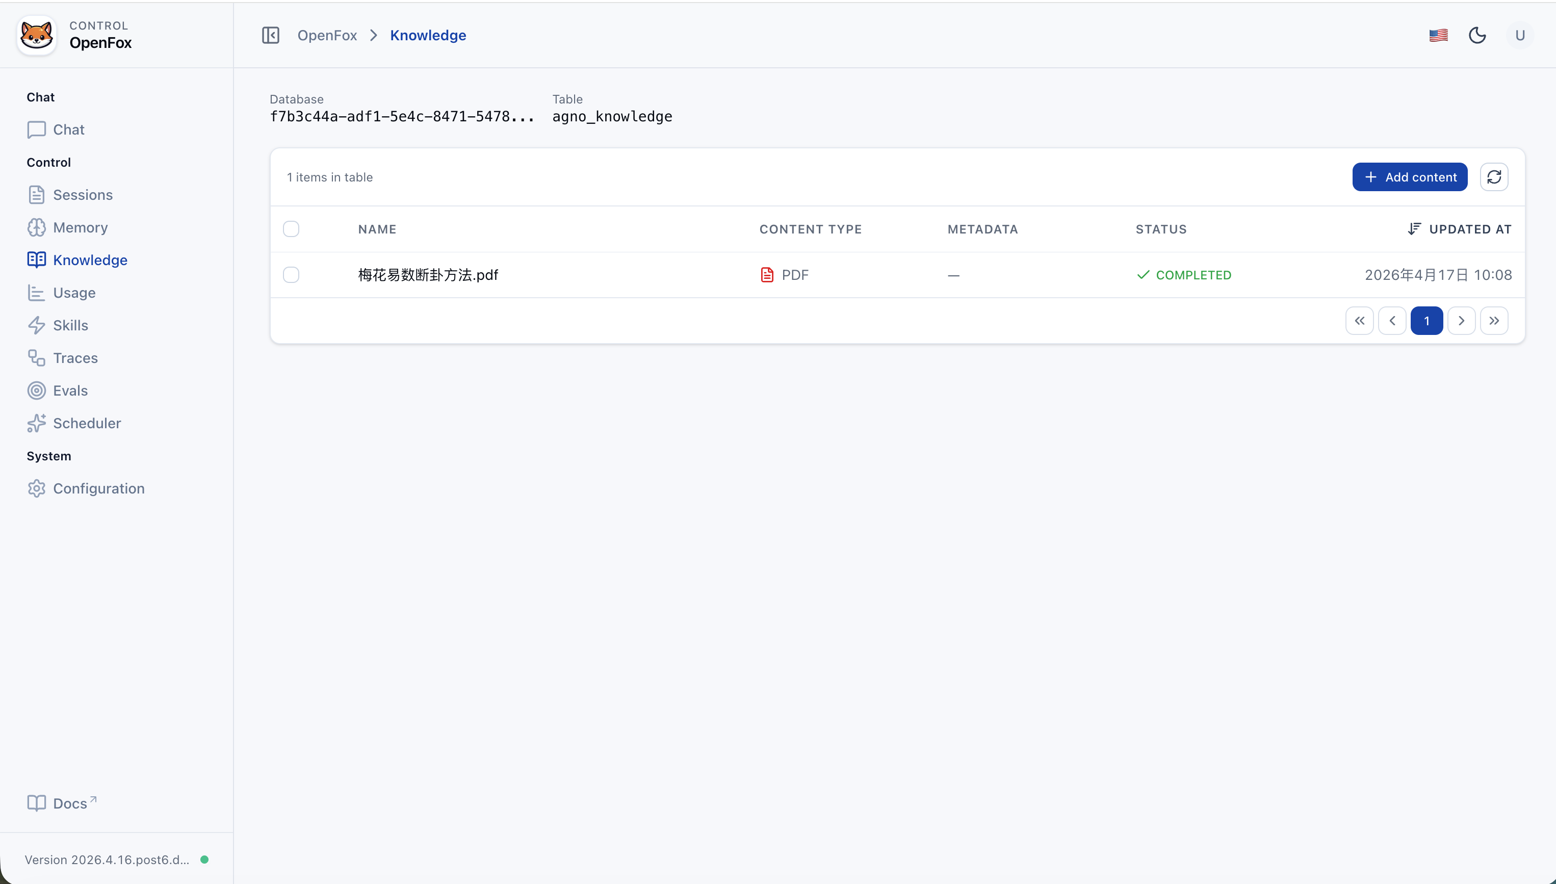Image resolution: width=1556 pixels, height=884 pixels.
Task: Click the Add content button
Action: click(1410, 177)
